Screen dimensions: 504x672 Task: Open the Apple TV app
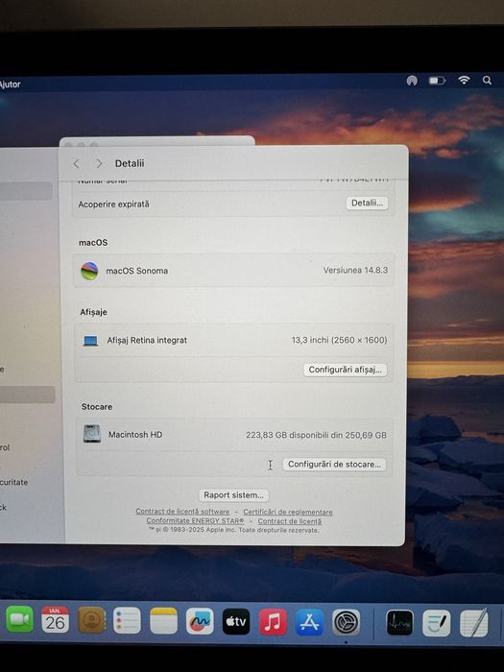pyautogui.click(x=236, y=621)
